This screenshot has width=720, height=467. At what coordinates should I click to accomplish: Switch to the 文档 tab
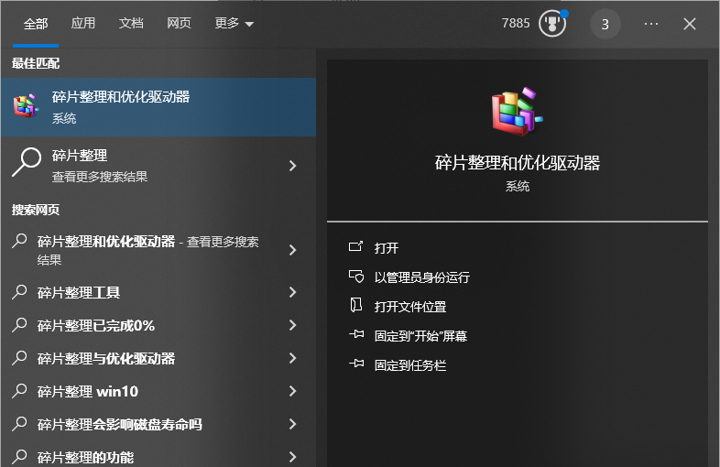pyautogui.click(x=131, y=23)
